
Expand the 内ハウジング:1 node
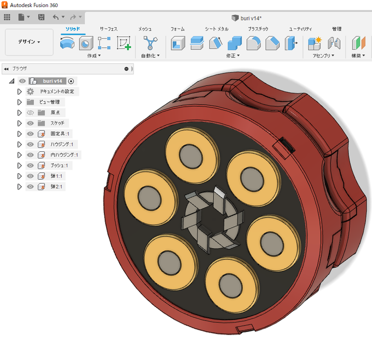[20, 155]
